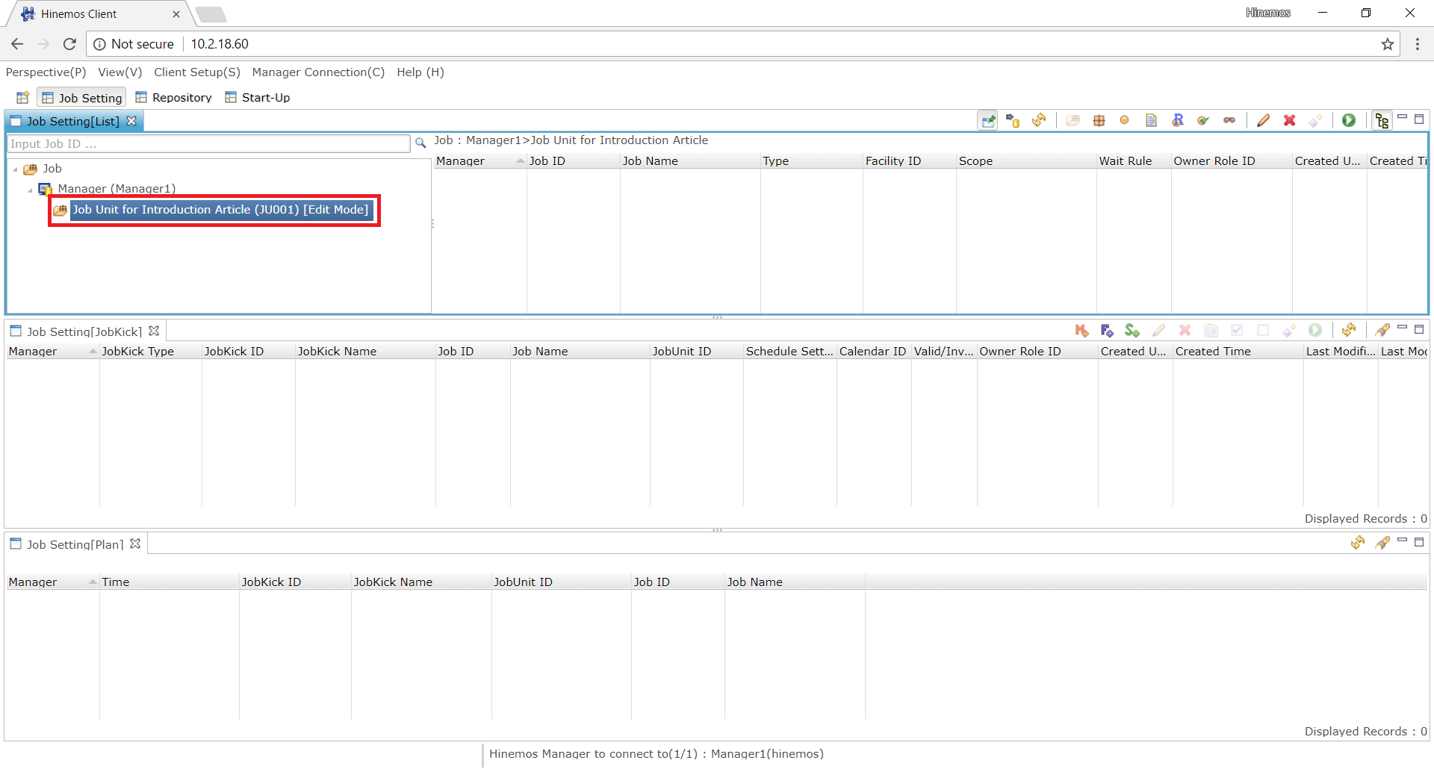Switch to the Start-Up perspective
Screen dimensions: 1434x769
(x=258, y=98)
